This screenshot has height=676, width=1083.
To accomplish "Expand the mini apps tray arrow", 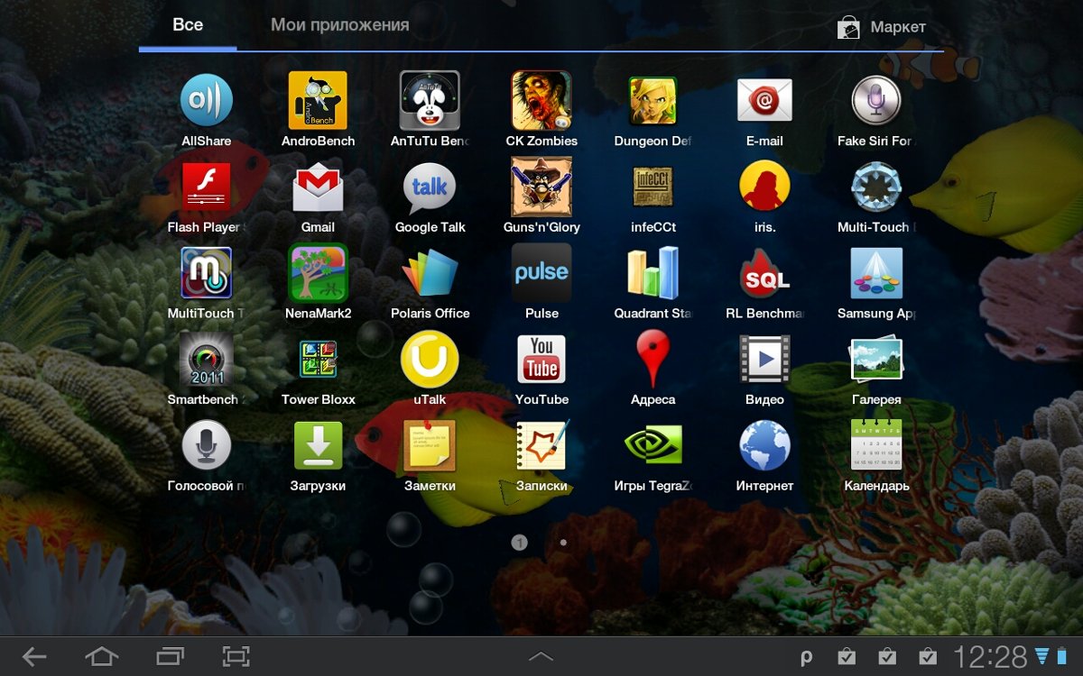I will [541, 657].
